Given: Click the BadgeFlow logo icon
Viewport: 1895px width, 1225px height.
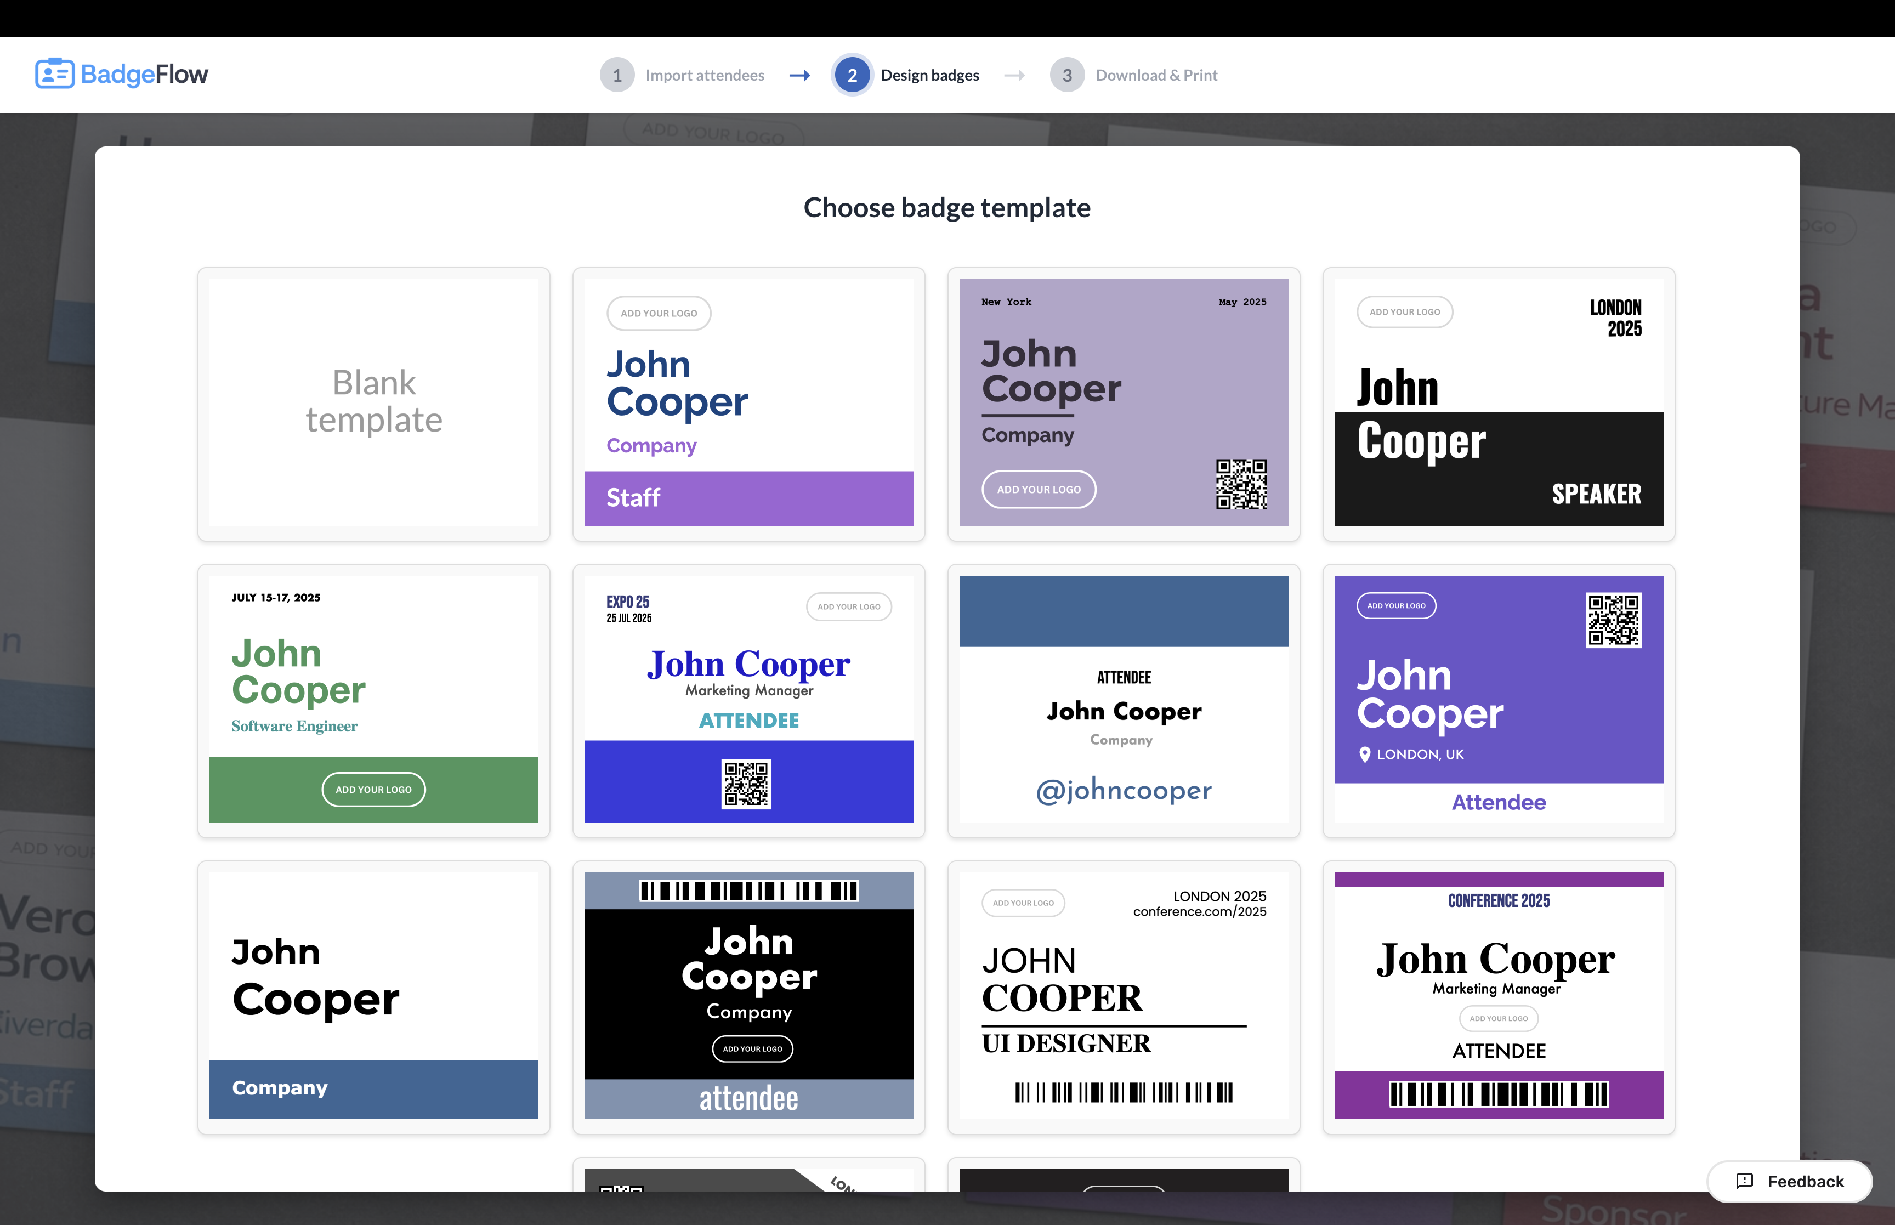Looking at the screenshot, I should [55, 74].
